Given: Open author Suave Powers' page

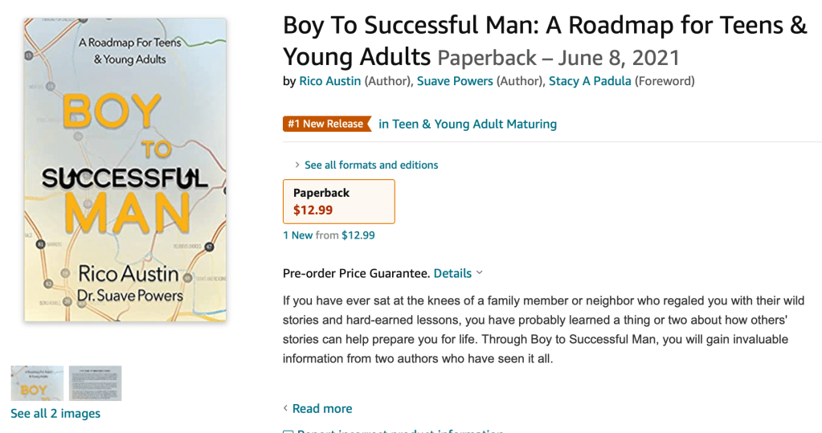Looking at the screenshot, I should (455, 81).
